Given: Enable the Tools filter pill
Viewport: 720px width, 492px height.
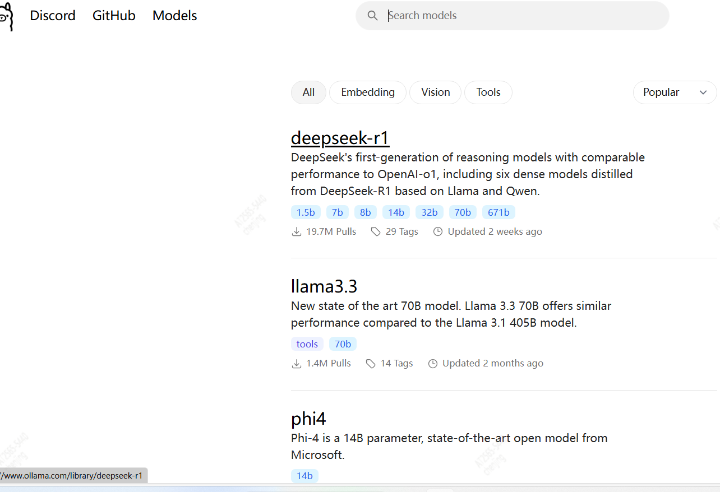Looking at the screenshot, I should tap(488, 92).
